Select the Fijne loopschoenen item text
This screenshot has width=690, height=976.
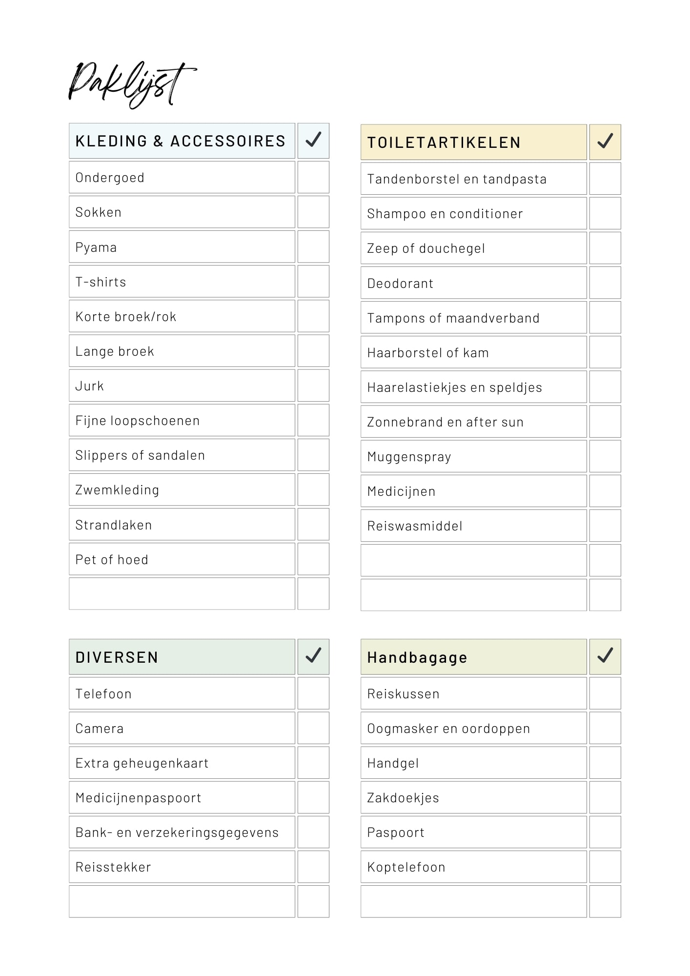(138, 421)
